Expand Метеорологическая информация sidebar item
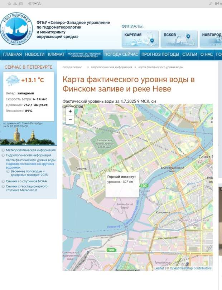222x290 pixels. (x=30, y=150)
